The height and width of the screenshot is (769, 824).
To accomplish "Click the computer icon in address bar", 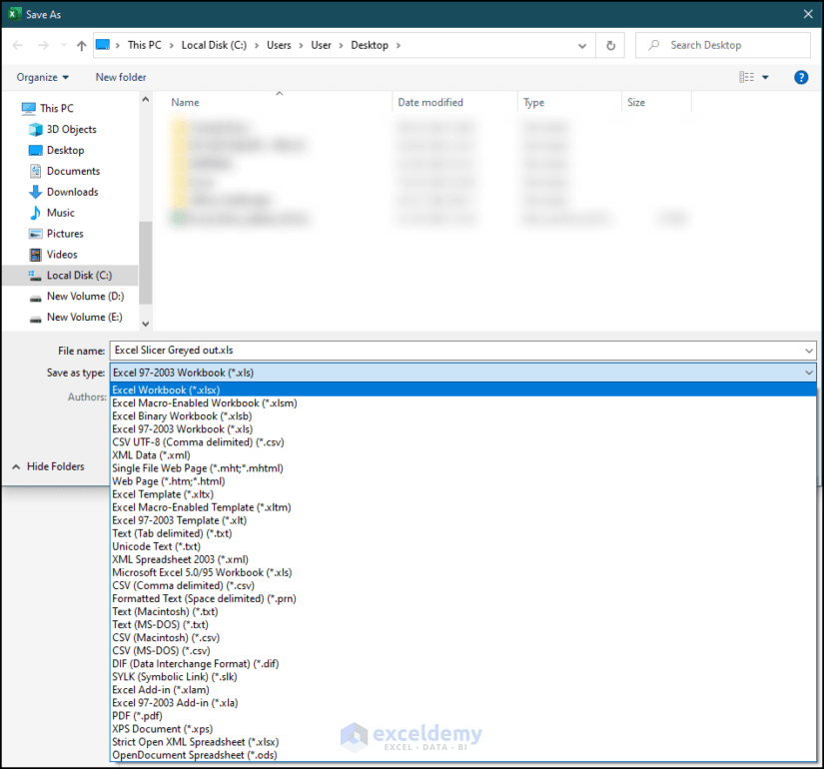I will tap(103, 45).
